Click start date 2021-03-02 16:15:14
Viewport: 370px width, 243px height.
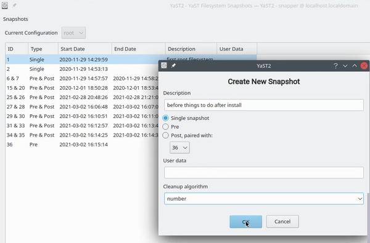pyautogui.click(x=83, y=145)
